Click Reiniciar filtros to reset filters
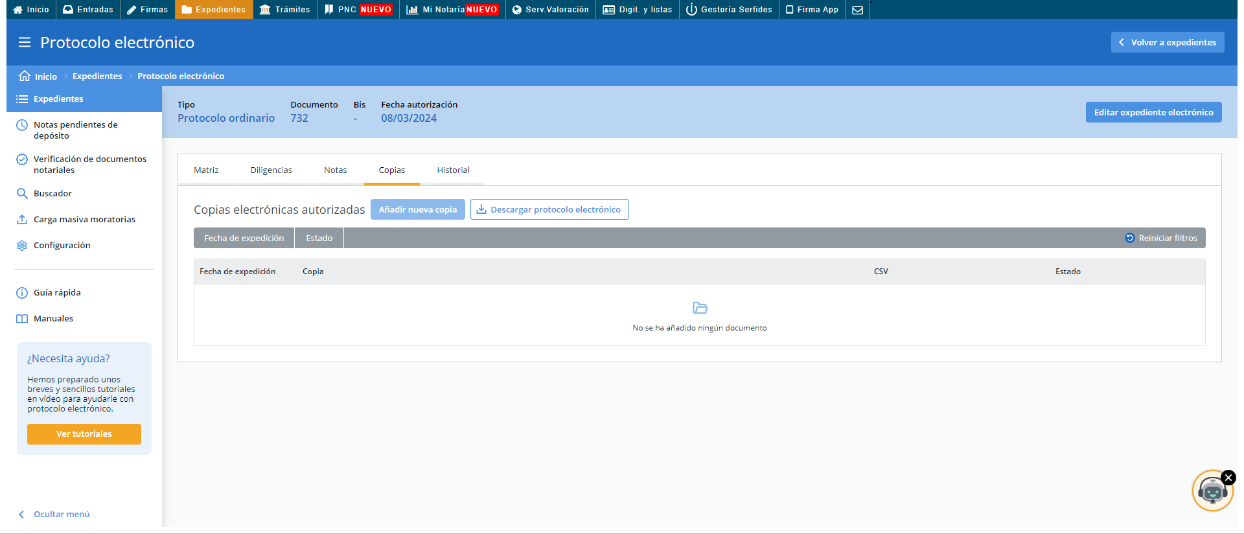Screen dimensions: 1244x534 (x=1161, y=238)
